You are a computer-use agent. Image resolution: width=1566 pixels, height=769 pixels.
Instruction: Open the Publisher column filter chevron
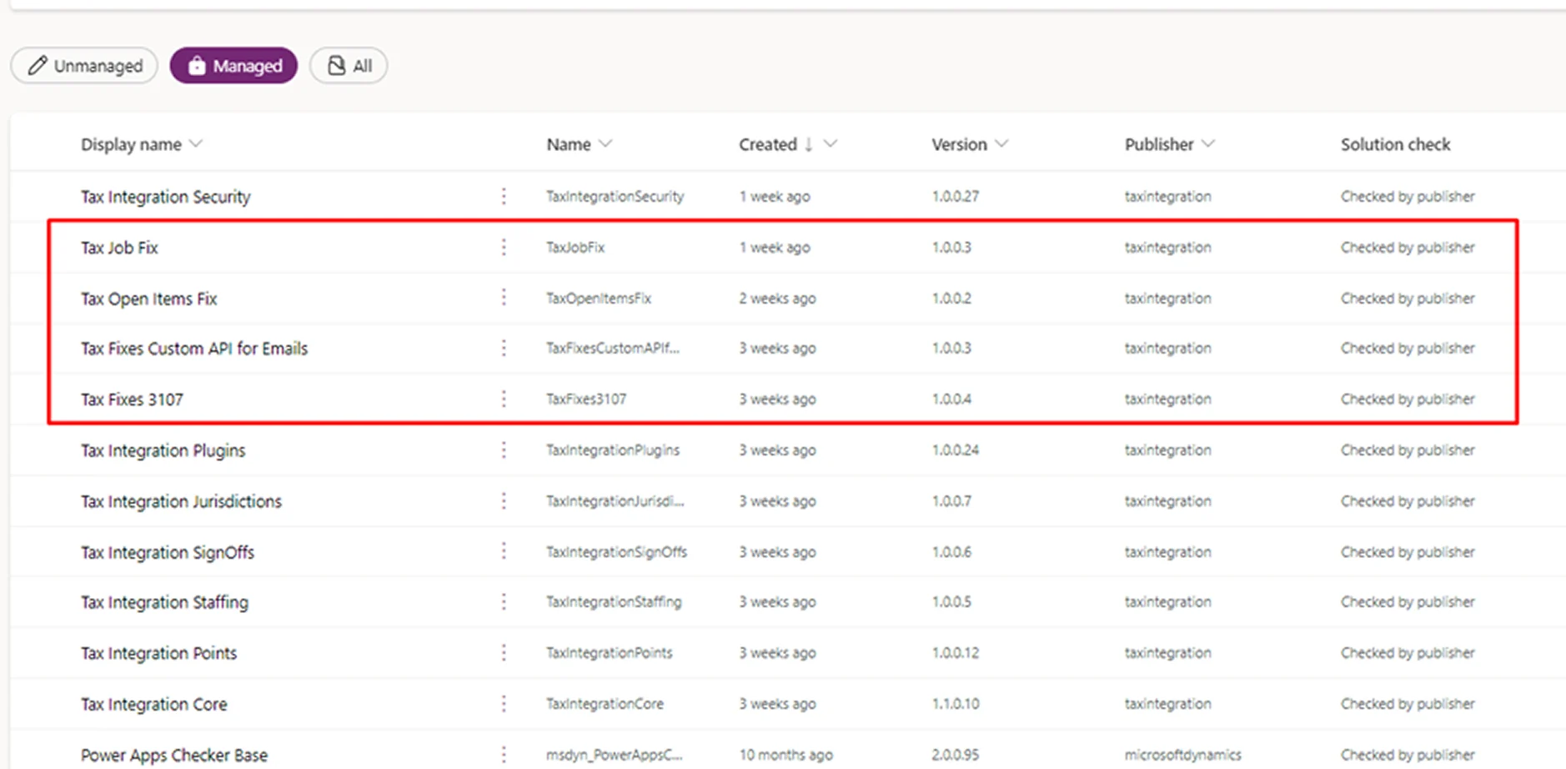[x=1208, y=143]
